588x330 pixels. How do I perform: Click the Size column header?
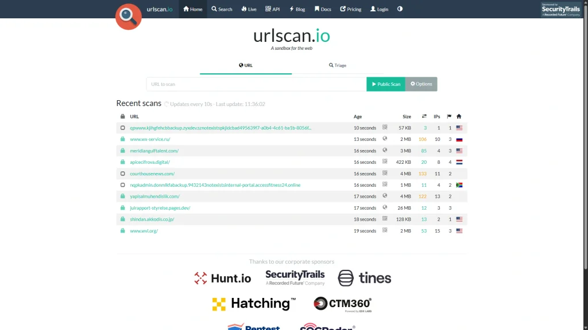(407, 117)
